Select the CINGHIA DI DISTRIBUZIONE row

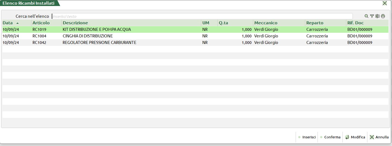[88, 36]
